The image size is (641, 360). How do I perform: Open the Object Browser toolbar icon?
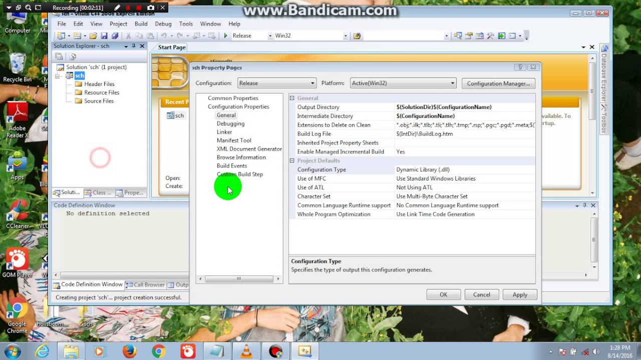point(480,35)
